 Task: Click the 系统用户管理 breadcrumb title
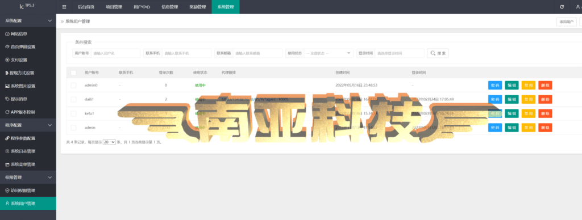click(x=77, y=22)
